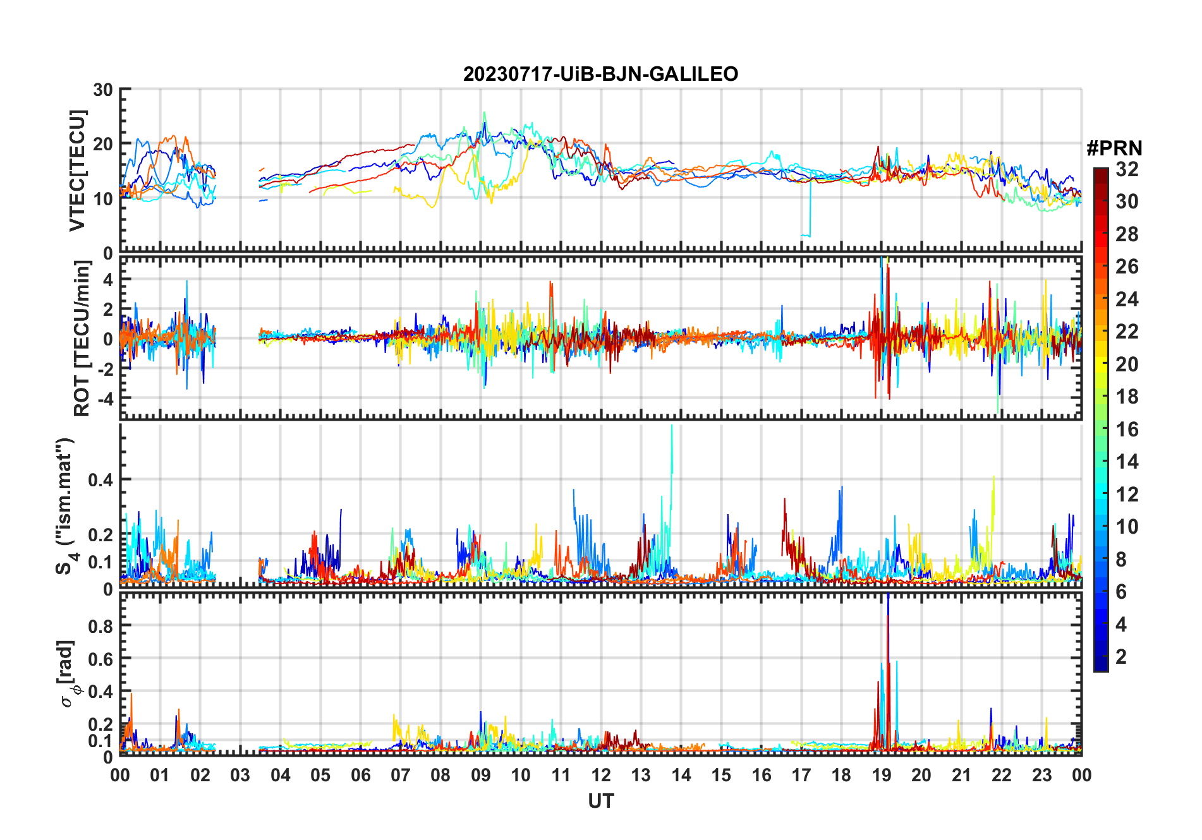This screenshot has height=840, width=1202.
Task: Click colorbar tick label 16
Action: 1127,429
